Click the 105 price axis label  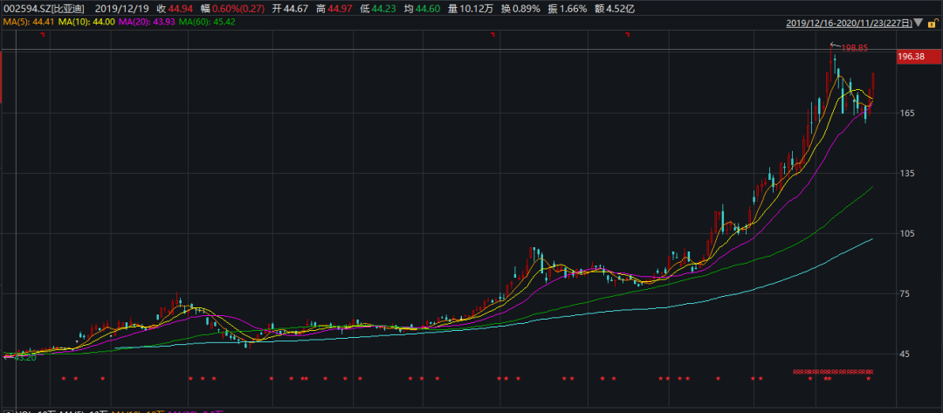907,234
